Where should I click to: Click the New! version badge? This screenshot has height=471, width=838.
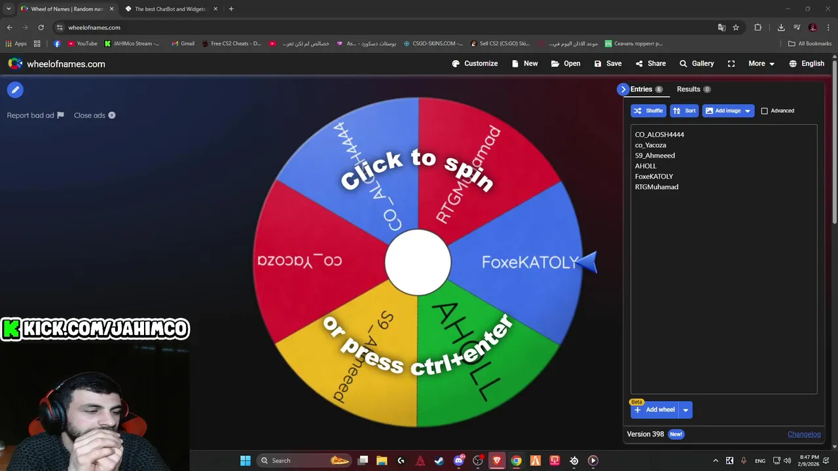tap(676, 434)
